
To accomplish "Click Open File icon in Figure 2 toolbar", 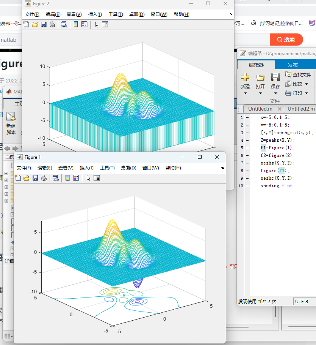I will [x=35, y=24].
